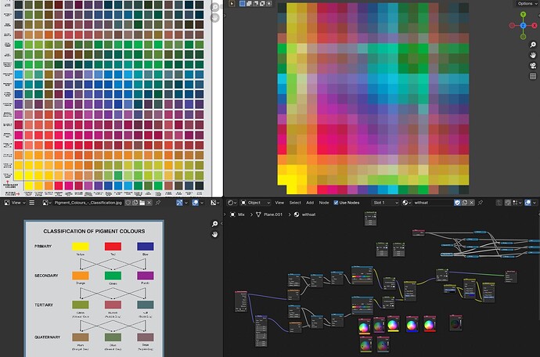Screen dimensions: 540x357
Task: Open the node snapping options dropdown
Action: point(517,203)
